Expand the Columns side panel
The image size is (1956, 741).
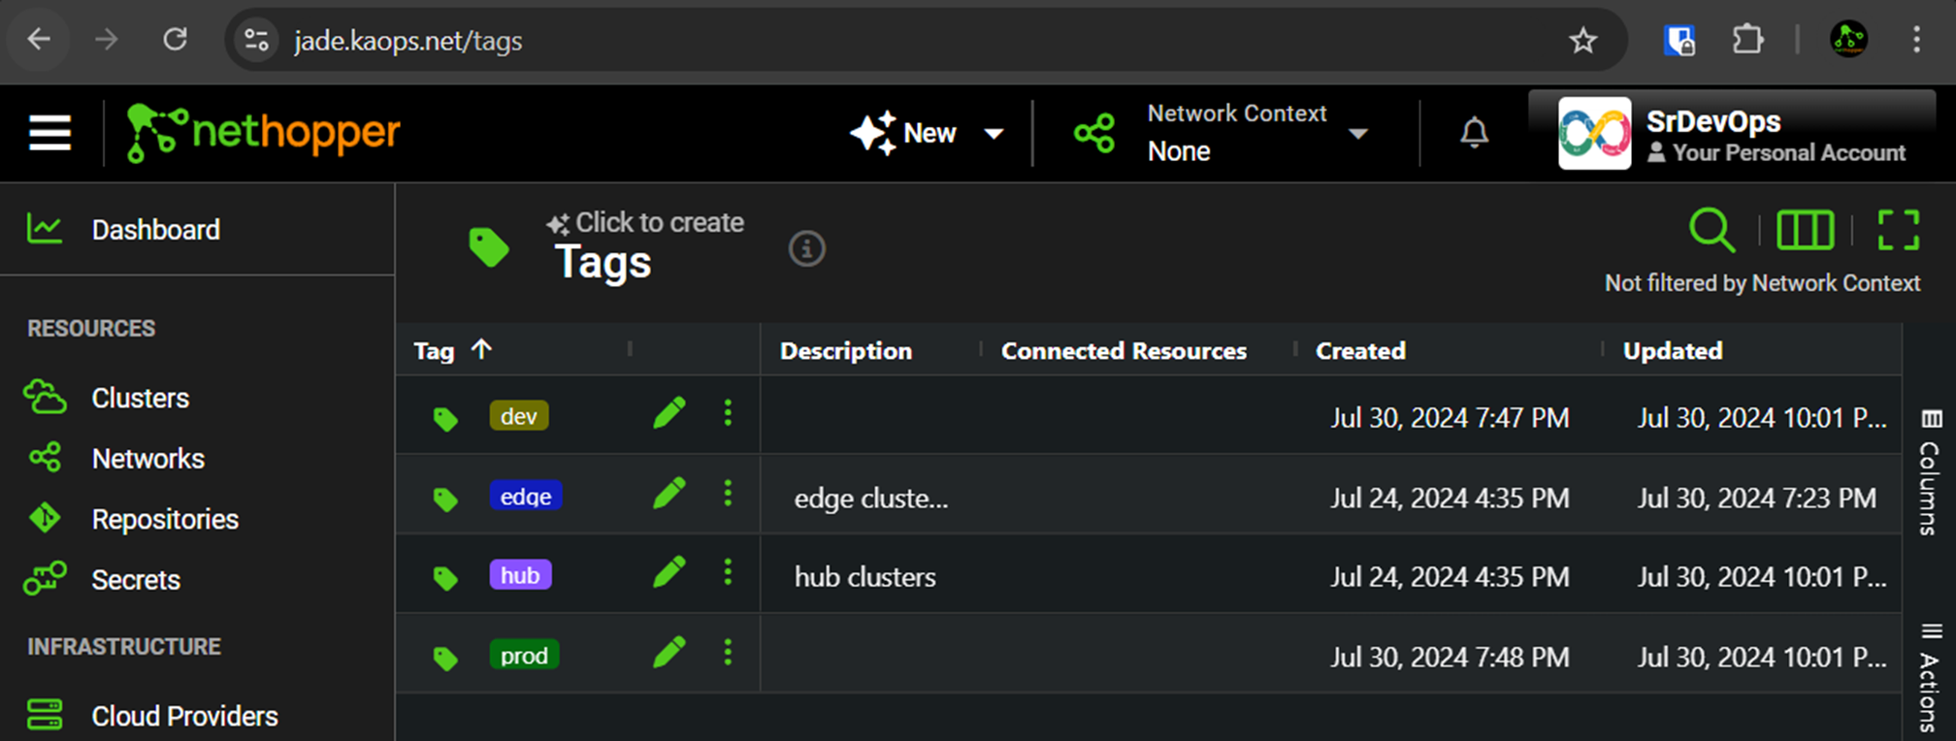click(x=1930, y=472)
